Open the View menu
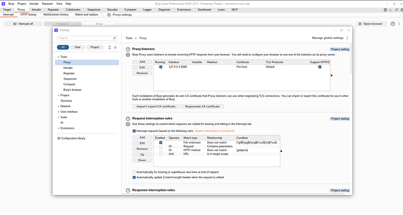 [59, 4]
